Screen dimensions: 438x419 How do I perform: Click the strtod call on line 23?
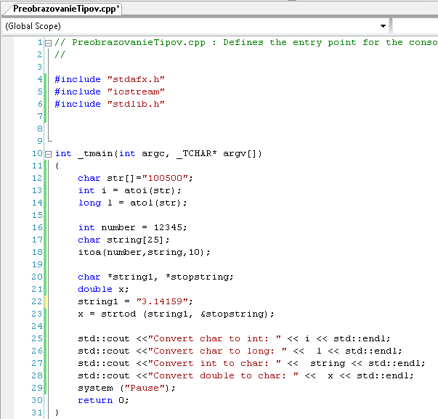tap(176, 314)
